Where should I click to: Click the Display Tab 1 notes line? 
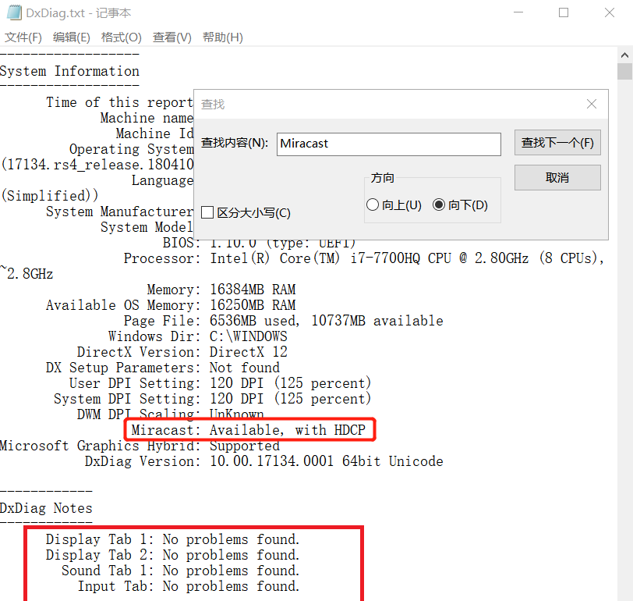(172, 539)
